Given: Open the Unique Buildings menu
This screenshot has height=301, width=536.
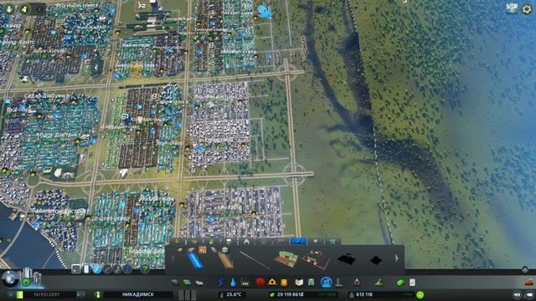Looking at the screenshot, I should (338, 283).
